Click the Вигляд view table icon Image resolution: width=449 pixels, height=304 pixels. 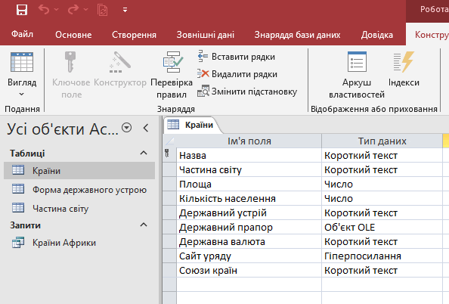[22, 62]
